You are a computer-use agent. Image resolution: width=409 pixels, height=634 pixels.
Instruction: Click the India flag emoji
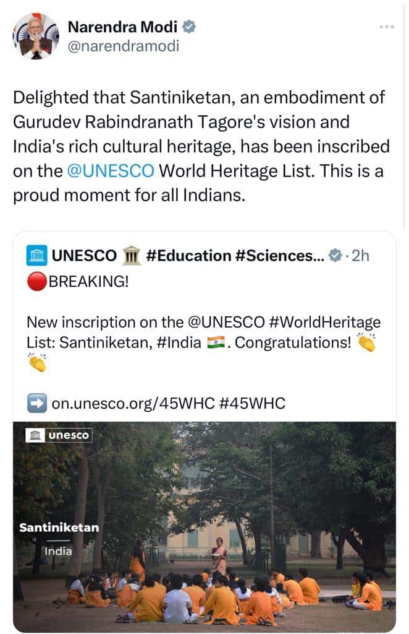click(x=216, y=342)
